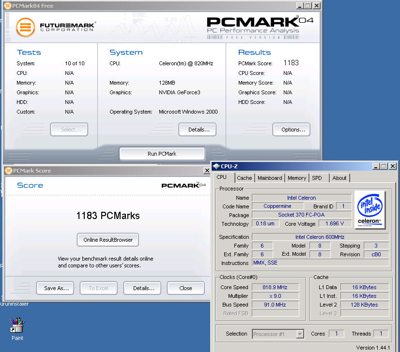The width and height of the screenshot is (400, 352).
Task: Close the PCMark Score dialog
Action: point(207,170)
